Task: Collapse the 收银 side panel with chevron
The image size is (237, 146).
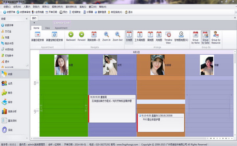Action: [x=27, y=19]
